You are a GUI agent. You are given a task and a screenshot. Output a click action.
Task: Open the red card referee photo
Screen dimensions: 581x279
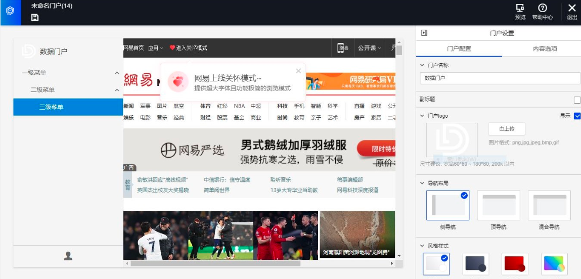coord(286,235)
